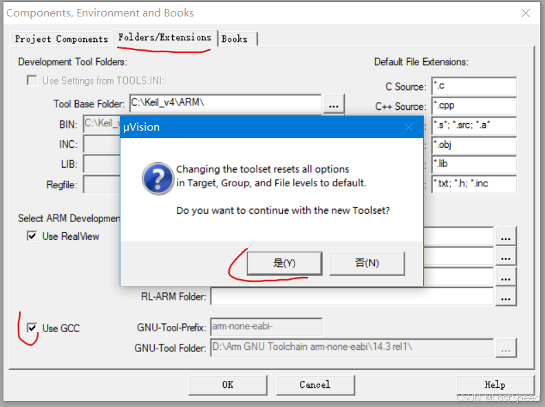Uncheck the Use RealView checkbox
The image size is (545, 407).
pyautogui.click(x=32, y=236)
